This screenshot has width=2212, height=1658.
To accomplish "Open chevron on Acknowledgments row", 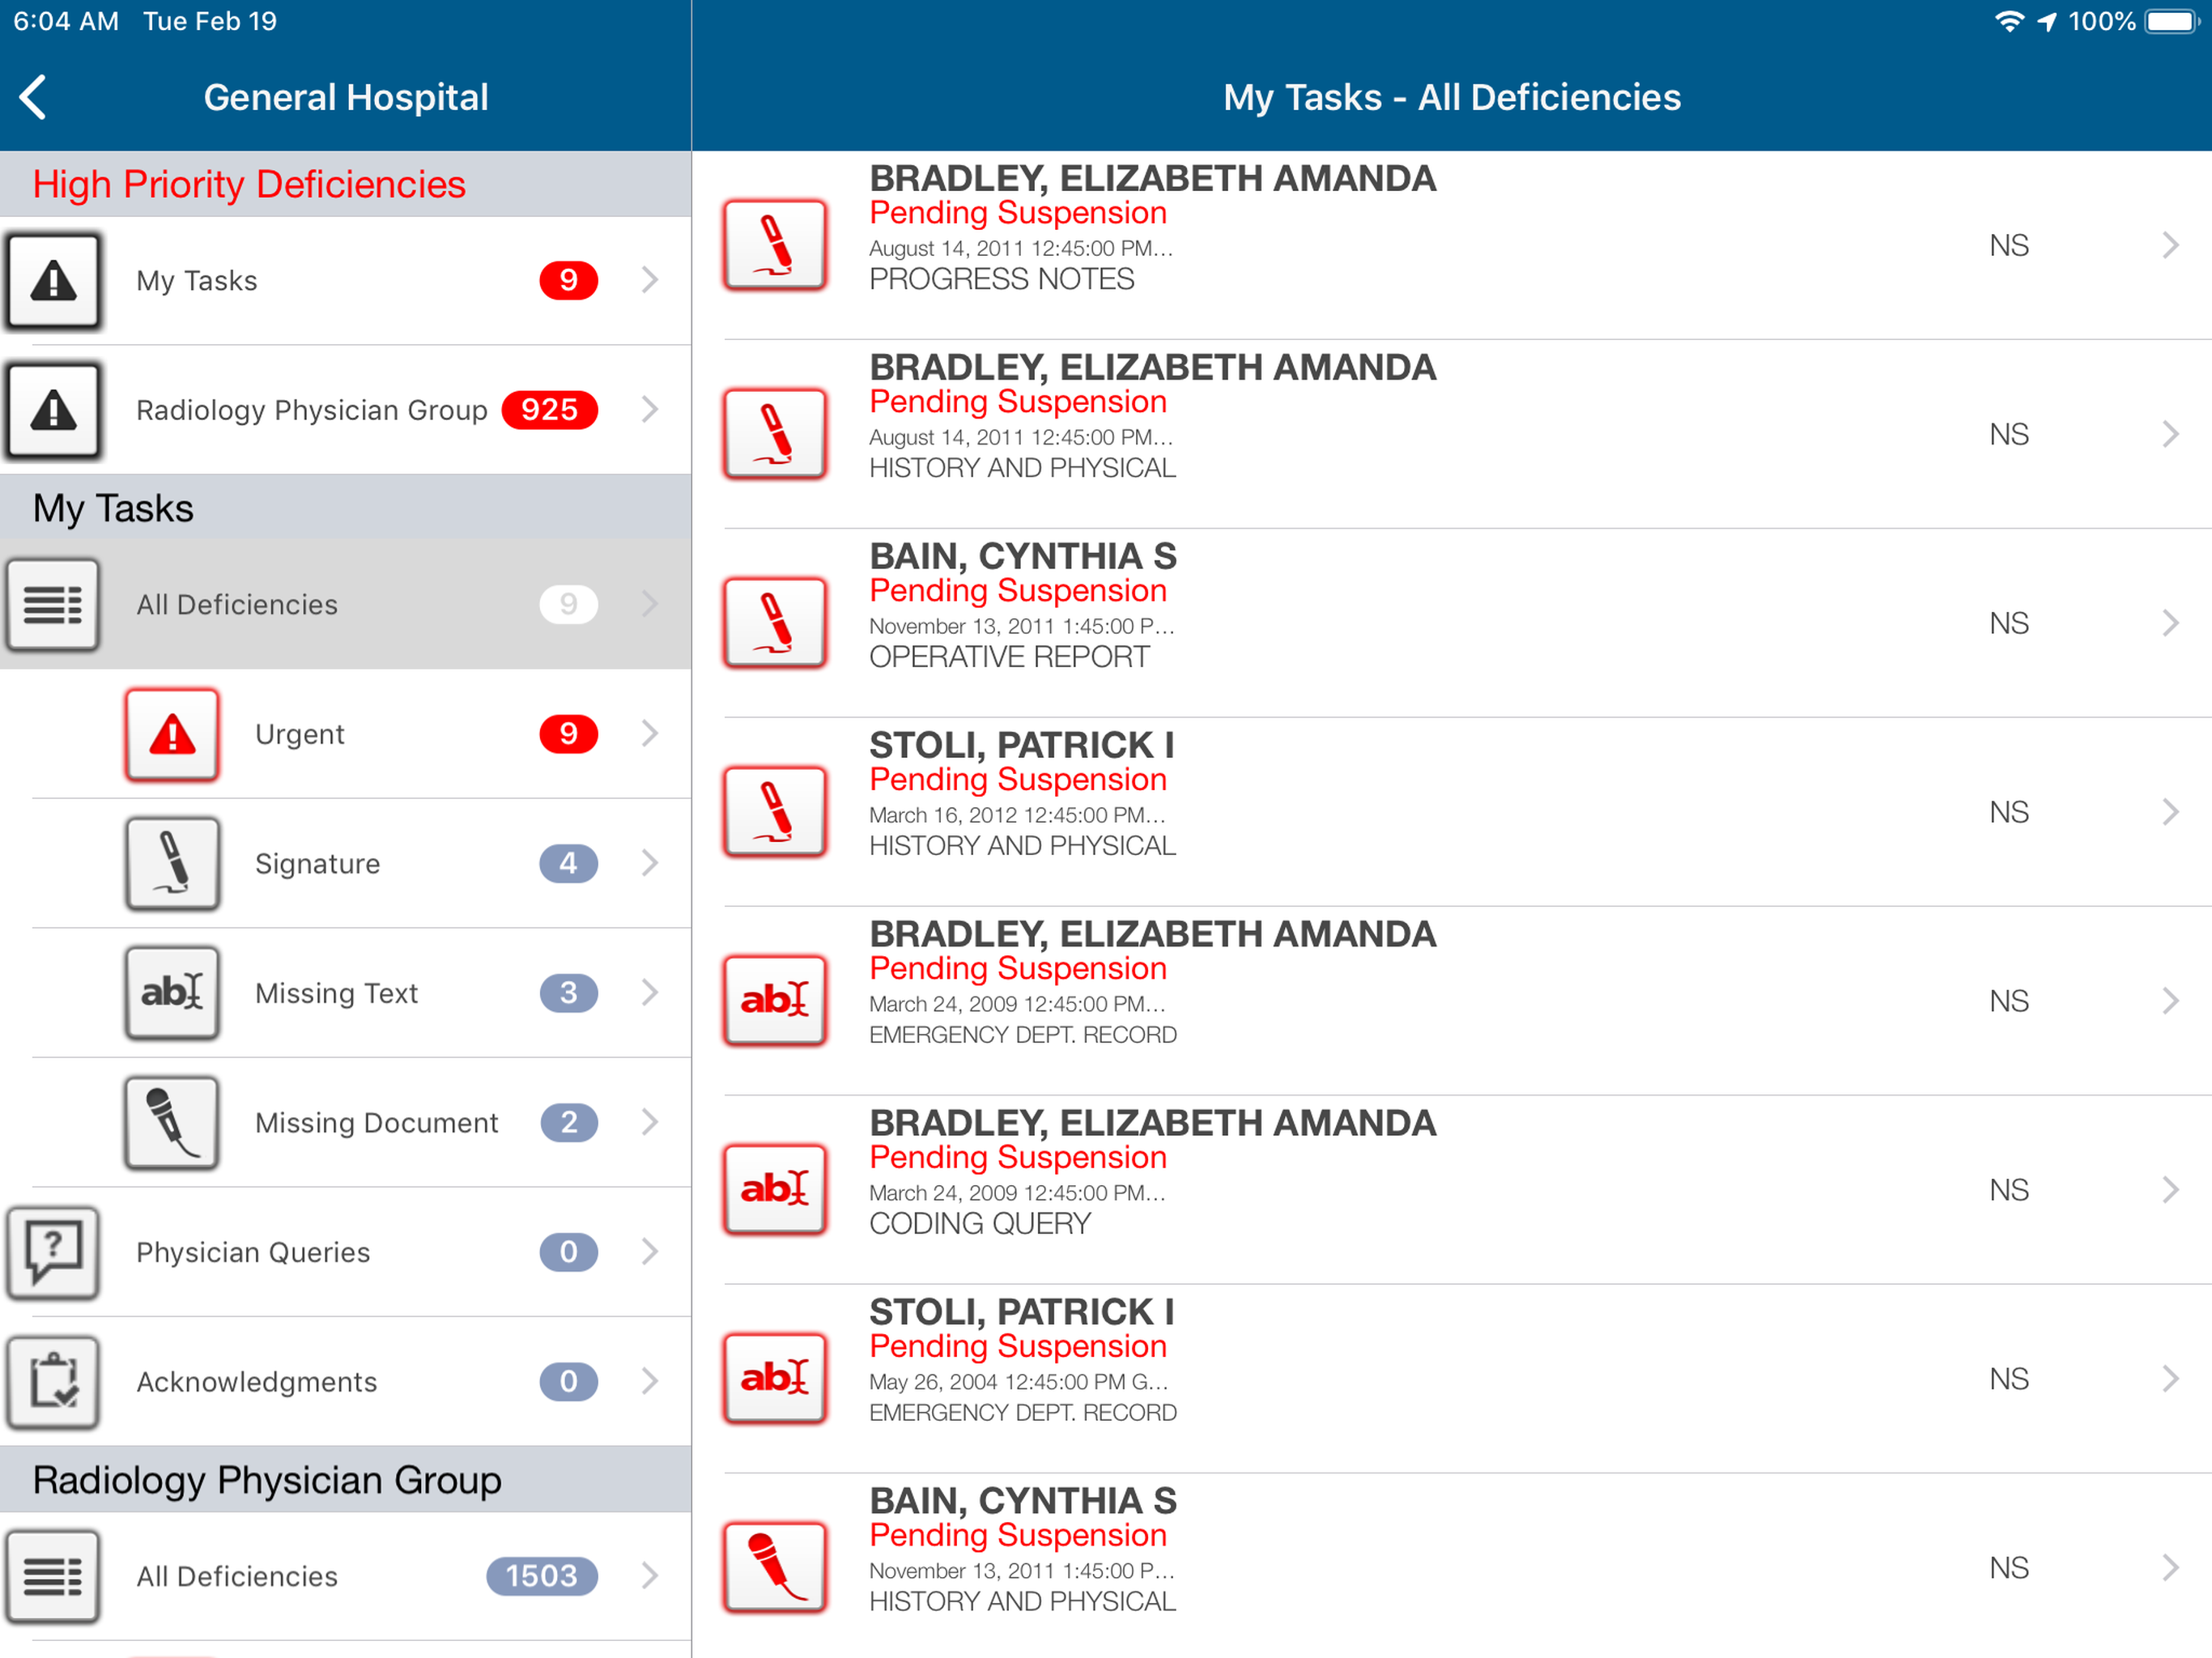I will tap(650, 1381).
